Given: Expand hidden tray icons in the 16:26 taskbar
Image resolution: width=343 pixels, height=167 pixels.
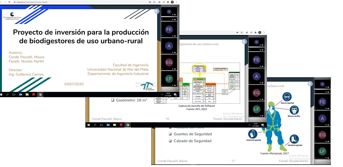Looking at the screenshot, I should coord(162,94).
